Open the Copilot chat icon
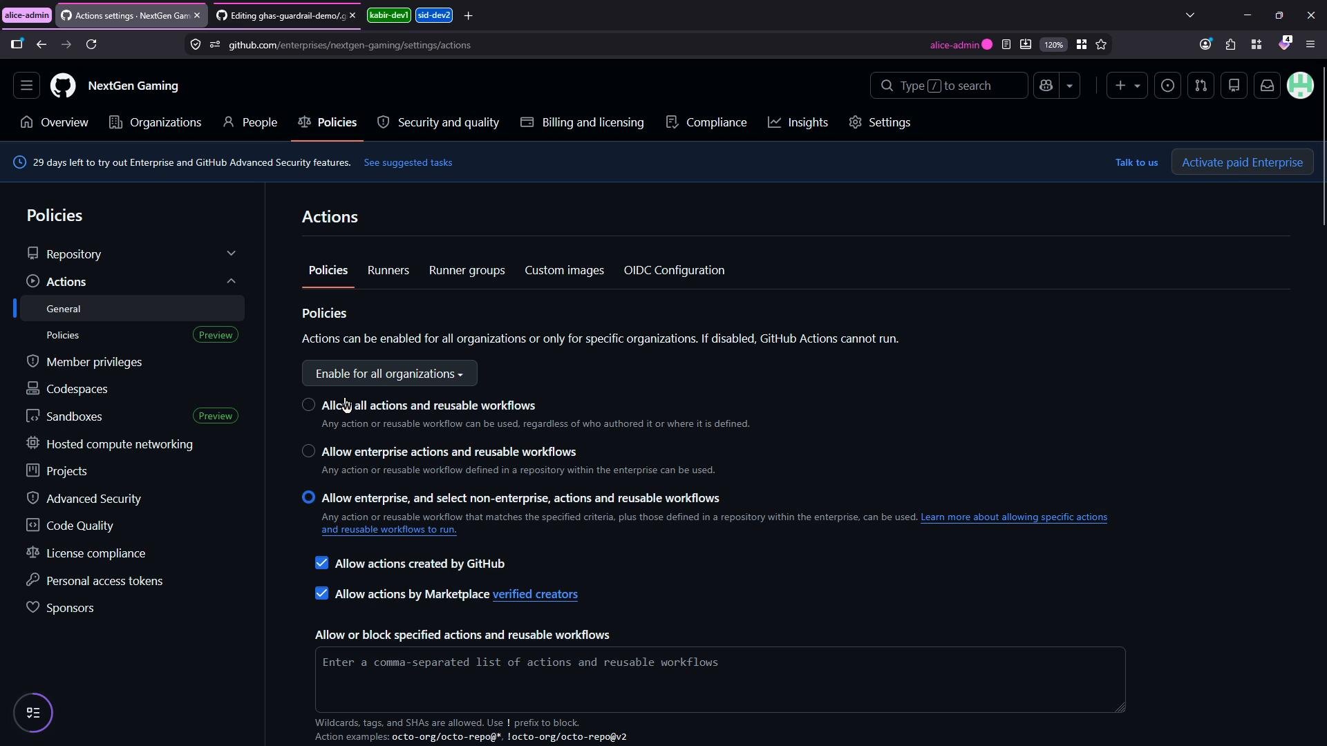Image resolution: width=1327 pixels, height=746 pixels. coord(1046,86)
